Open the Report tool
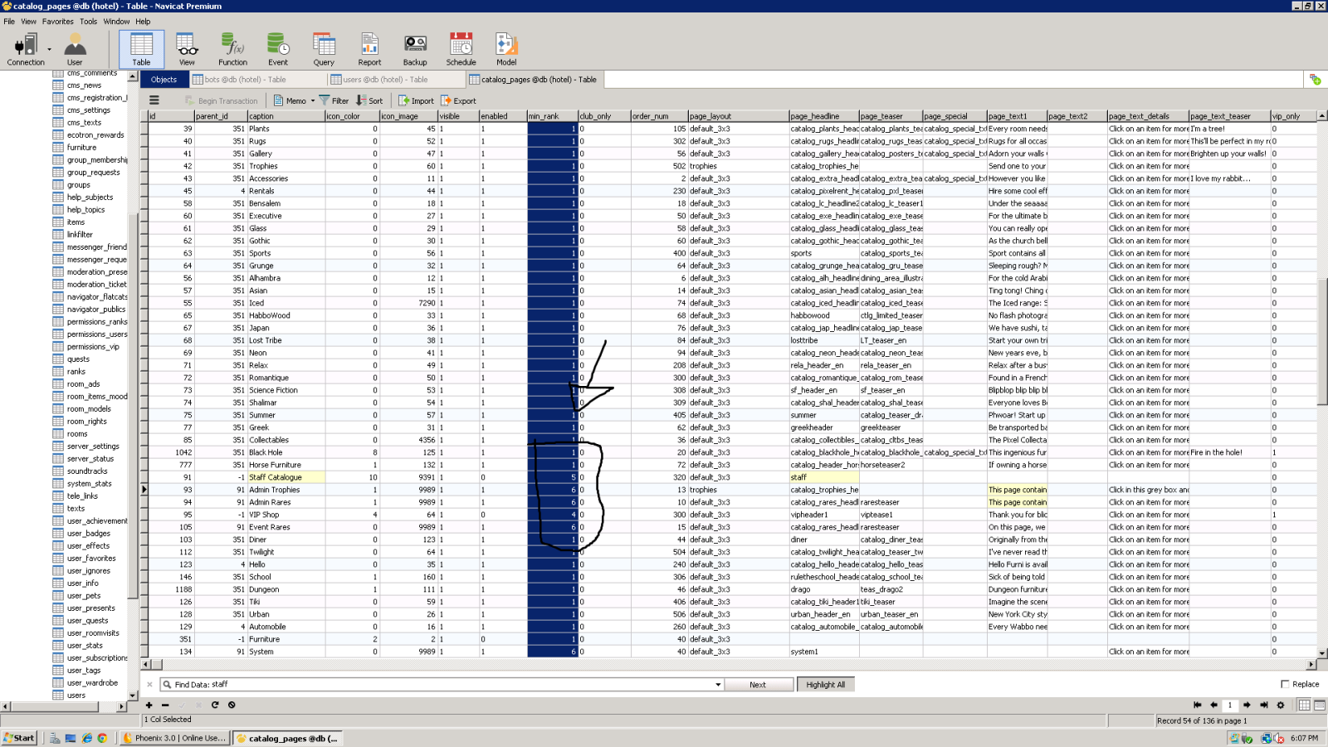 click(x=369, y=50)
